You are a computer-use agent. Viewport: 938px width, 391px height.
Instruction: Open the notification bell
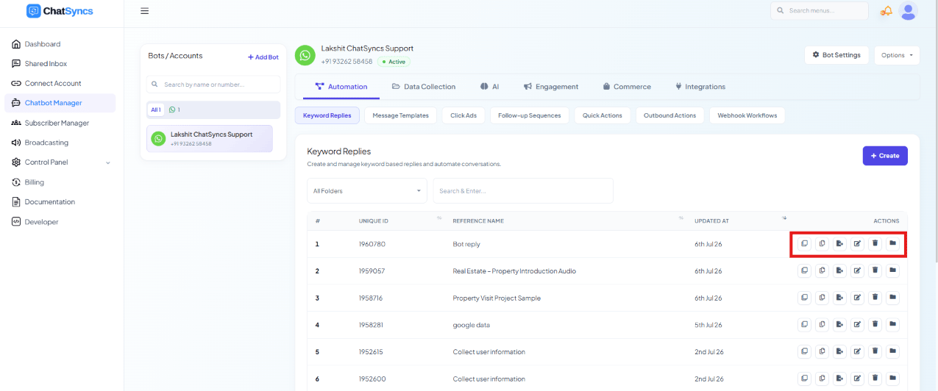(887, 11)
